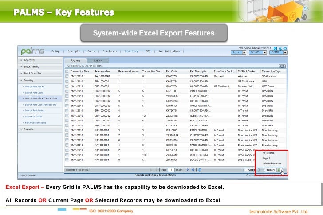Sort by Transaction Date column header
This screenshot has width=323, height=215.
coord(79,71)
